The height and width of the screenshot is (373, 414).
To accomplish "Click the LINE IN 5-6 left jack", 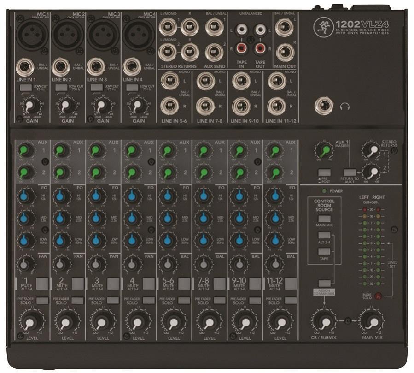I will tap(170, 81).
